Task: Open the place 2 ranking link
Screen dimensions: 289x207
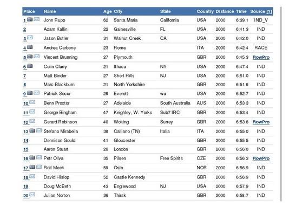Action: [x=25, y=29]
